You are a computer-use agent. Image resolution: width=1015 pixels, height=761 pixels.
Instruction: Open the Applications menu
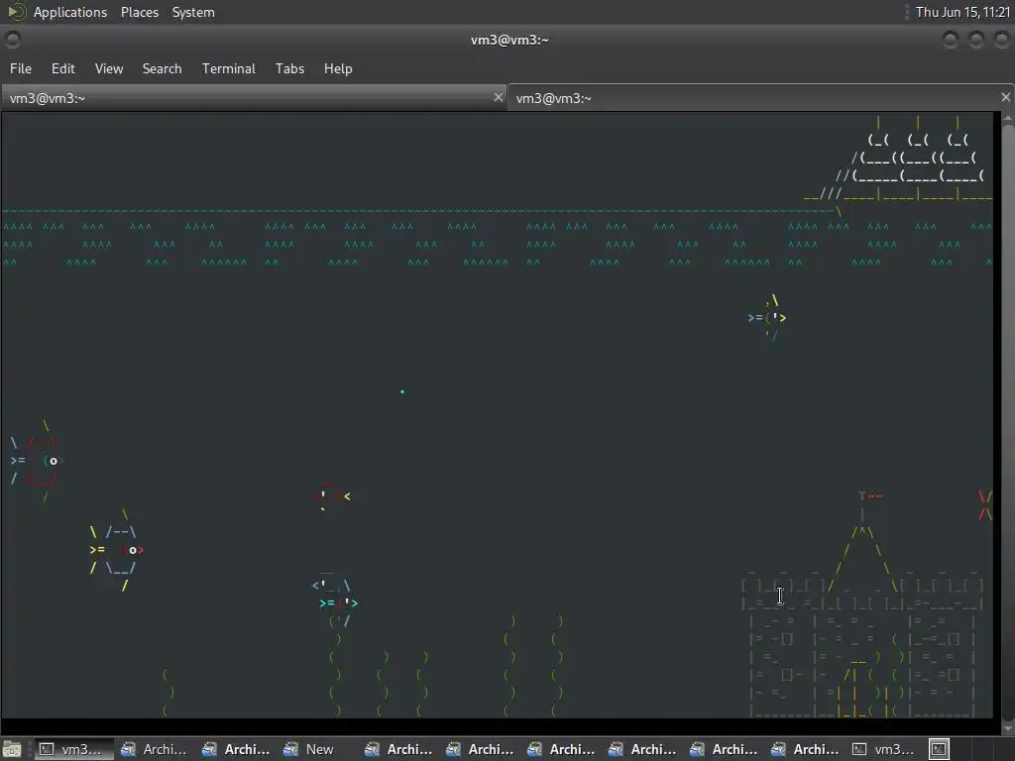click(70, 12)
